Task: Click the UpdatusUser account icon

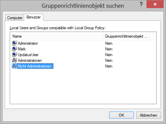Action: click(x=14, y=55)
